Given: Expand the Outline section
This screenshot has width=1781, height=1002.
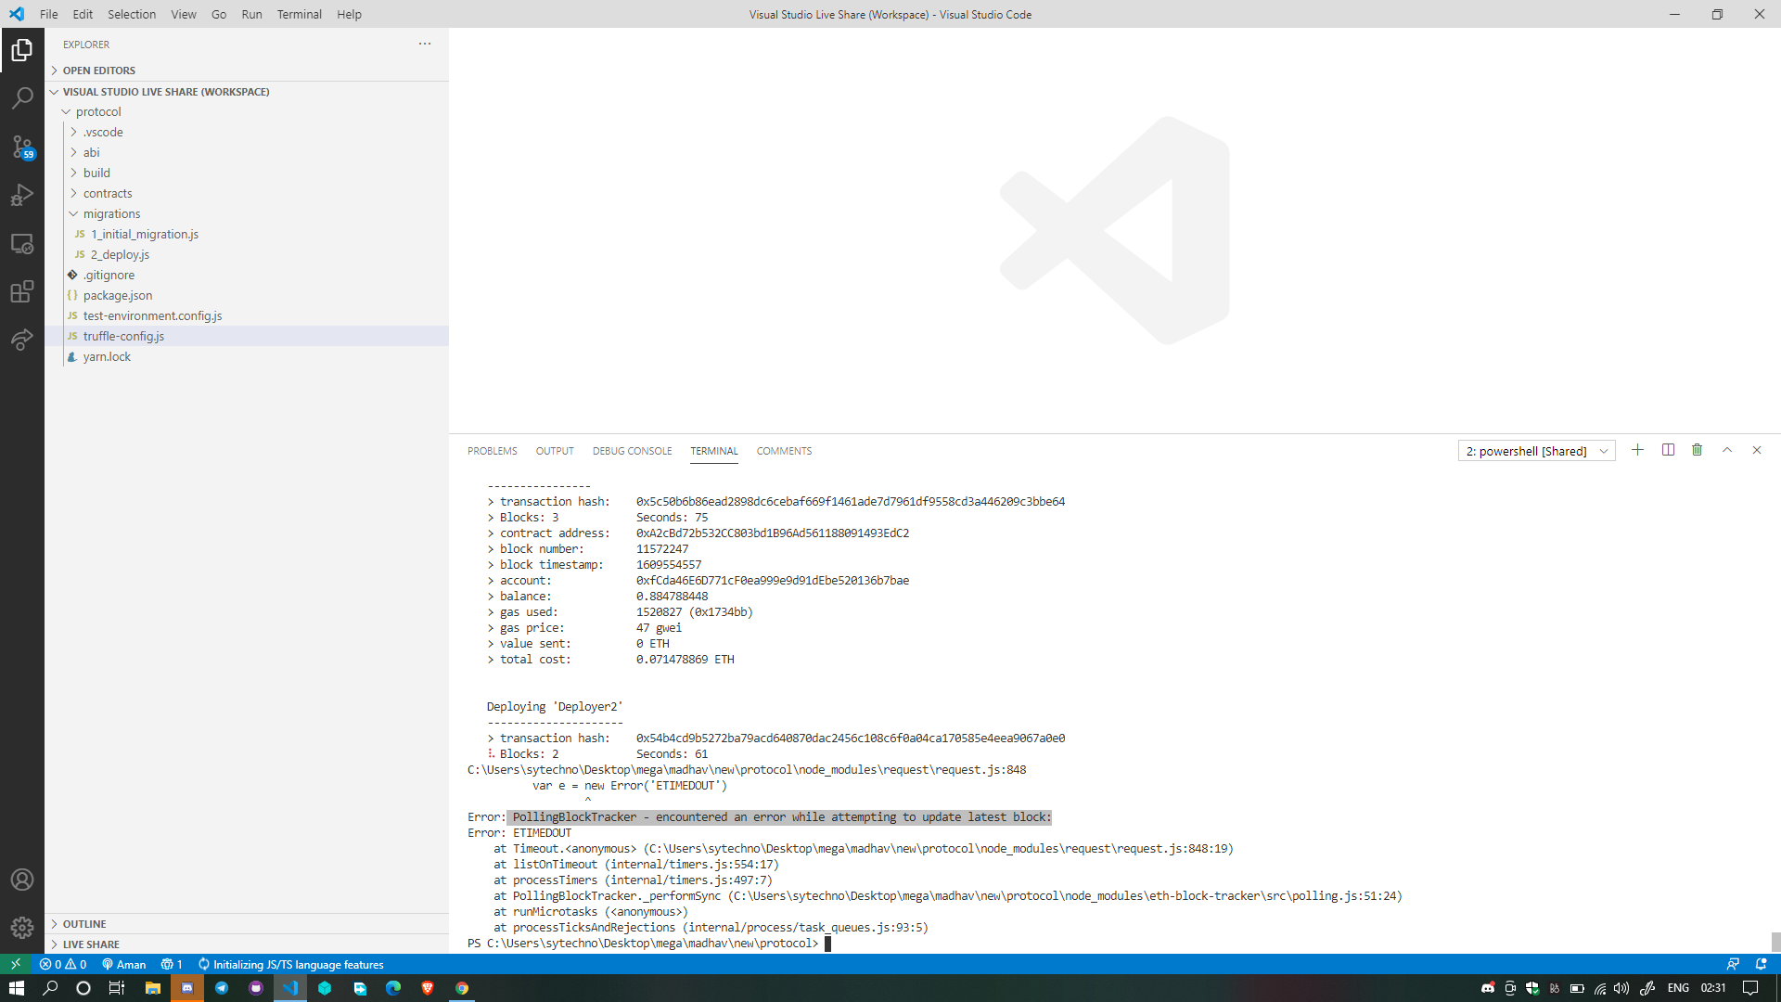Looking at the screenshot, I should point(247,924).
